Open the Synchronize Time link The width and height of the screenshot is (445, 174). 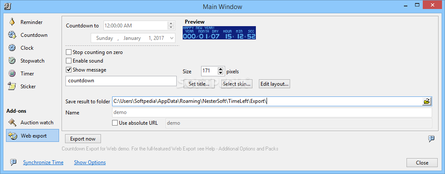tap(43, 162)
